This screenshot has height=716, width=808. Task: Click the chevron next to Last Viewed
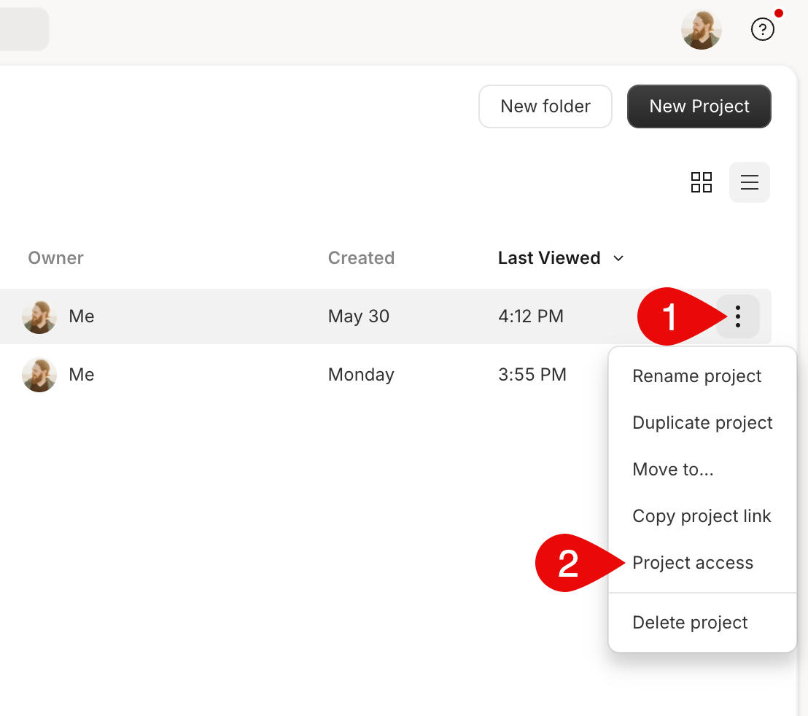pos(618,258)
